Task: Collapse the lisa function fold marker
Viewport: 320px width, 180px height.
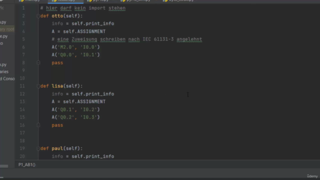Action: (x=38, y=86)
